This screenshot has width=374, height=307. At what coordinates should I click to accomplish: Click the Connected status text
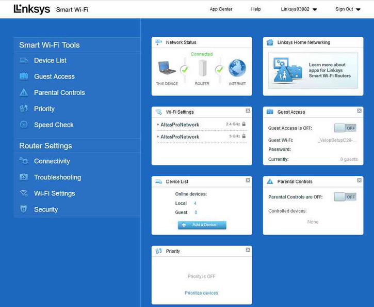pyautogui.click(x=202, y=54)
